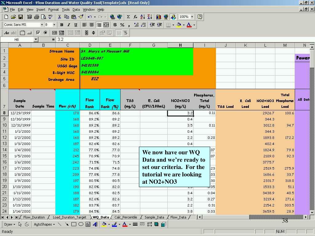Toggle bold formatting
Viewport: 315px width, 236px height.
(x=62, y=25)
